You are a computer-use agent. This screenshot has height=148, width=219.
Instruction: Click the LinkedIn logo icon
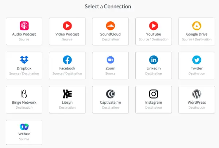click(153, 60)
